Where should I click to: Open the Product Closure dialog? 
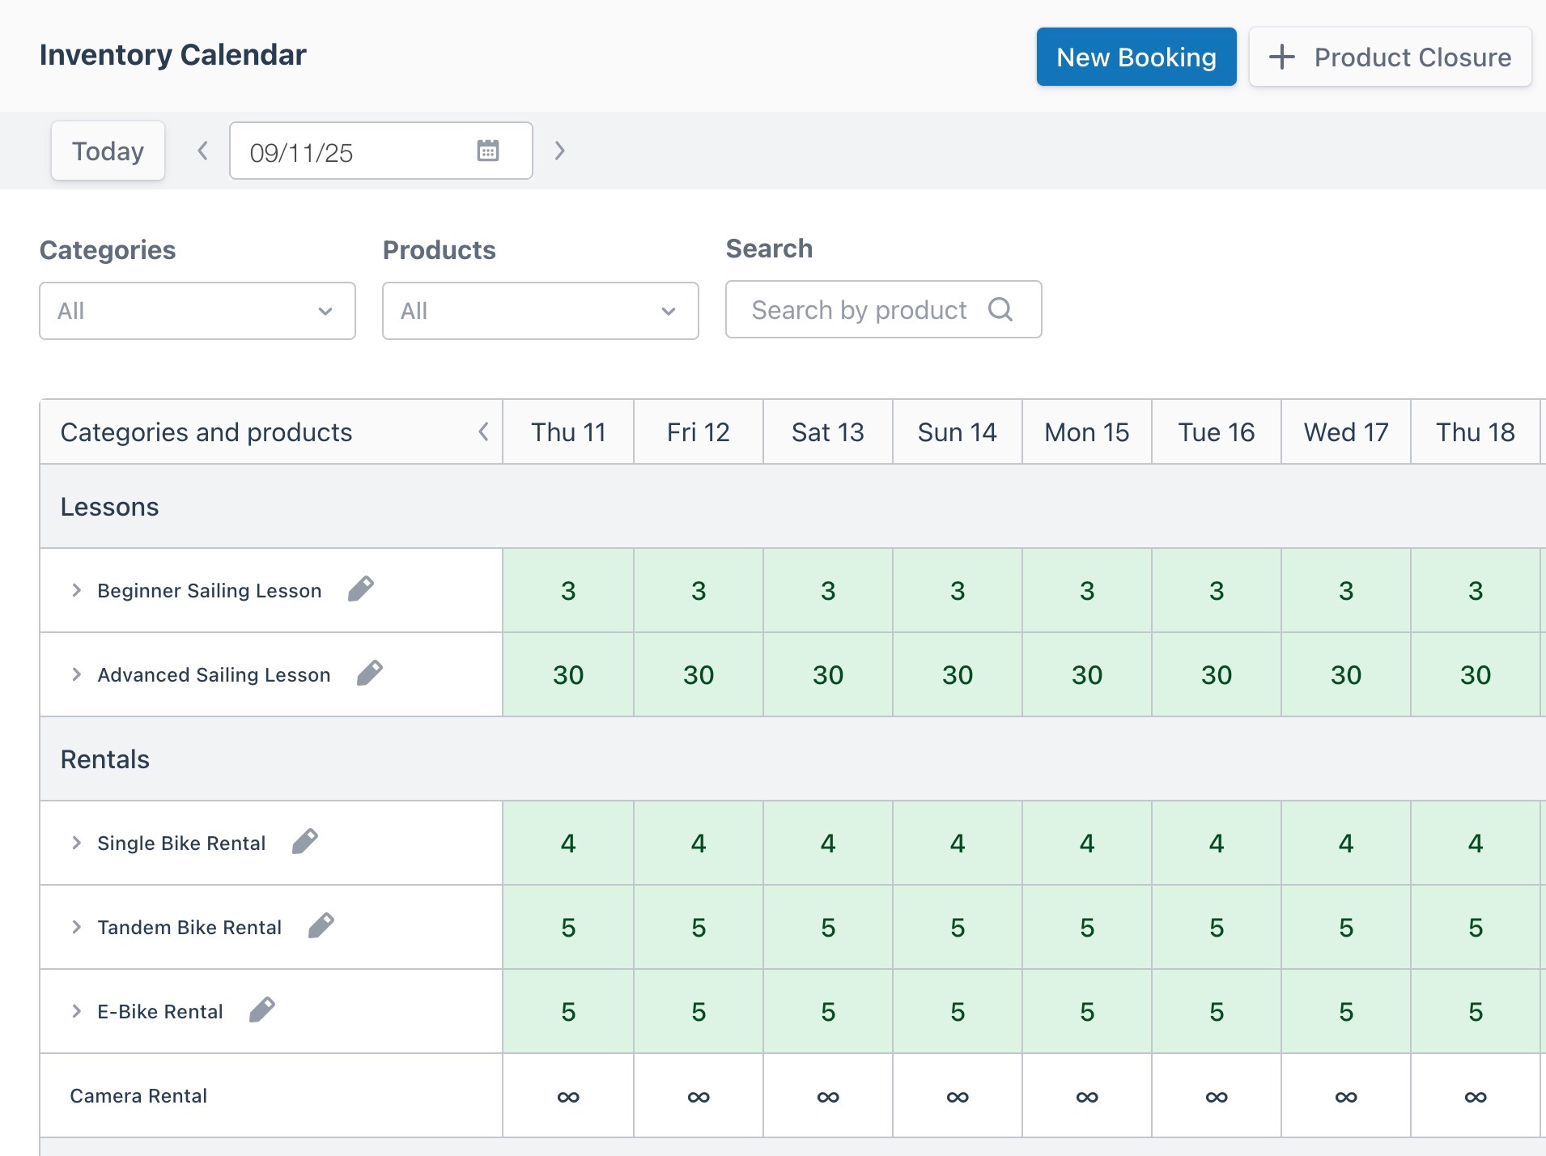coord(1390,57)
